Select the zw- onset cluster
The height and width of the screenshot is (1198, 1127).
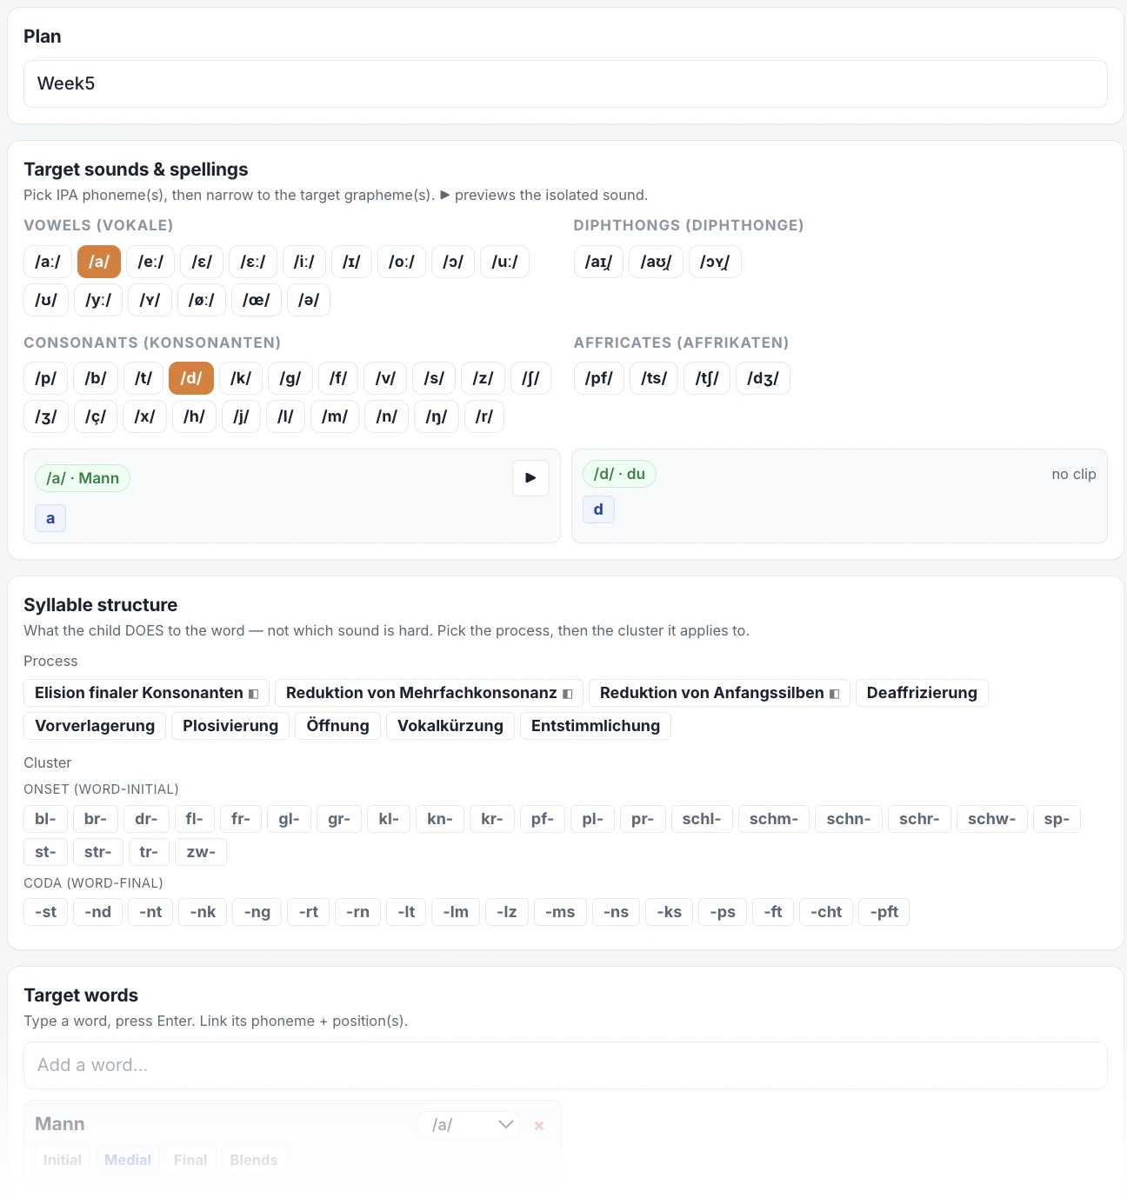pyautogui.click(x=201, y=852)
